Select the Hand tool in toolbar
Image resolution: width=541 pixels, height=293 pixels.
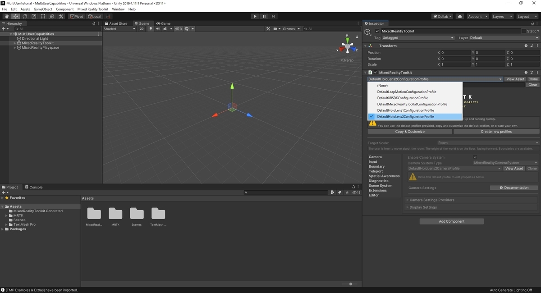7,16
